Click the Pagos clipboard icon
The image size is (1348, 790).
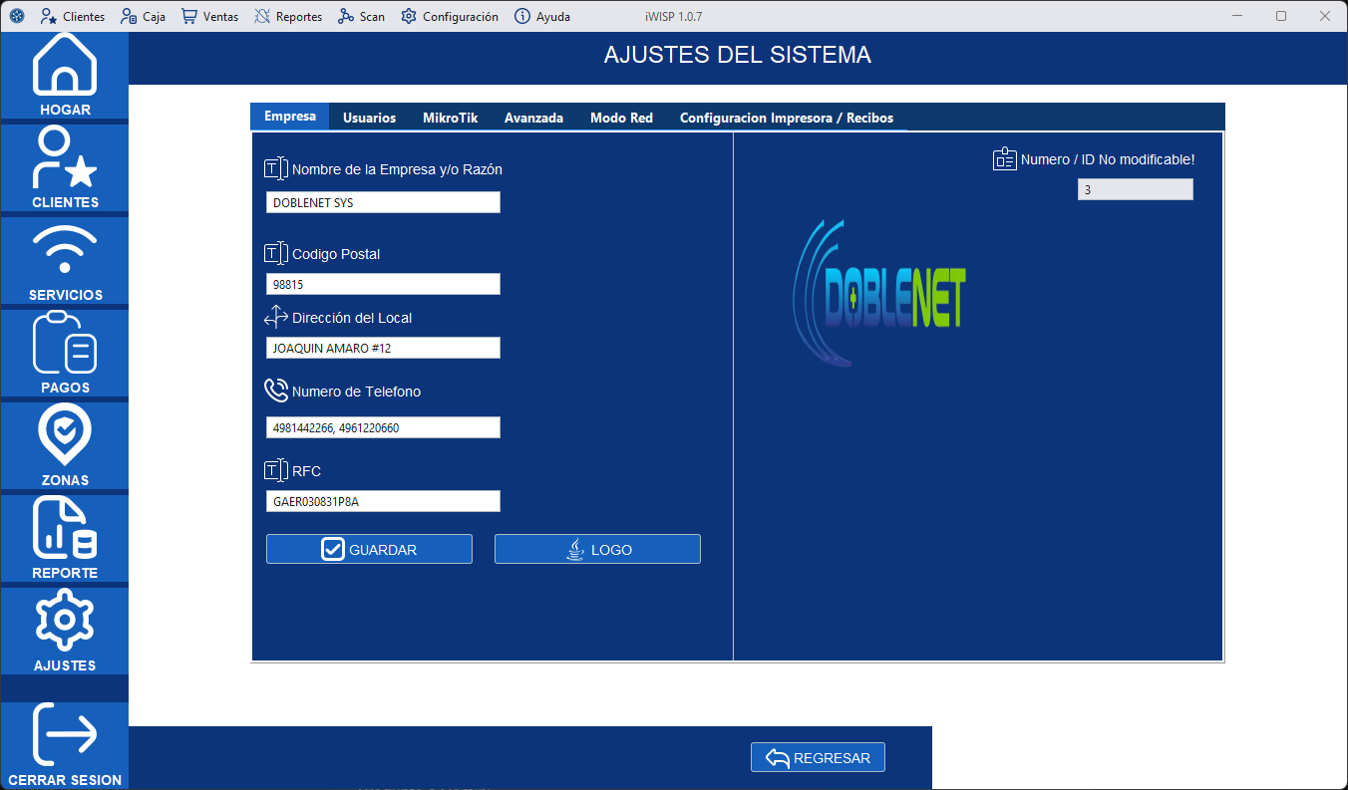[x=64, y=344]
